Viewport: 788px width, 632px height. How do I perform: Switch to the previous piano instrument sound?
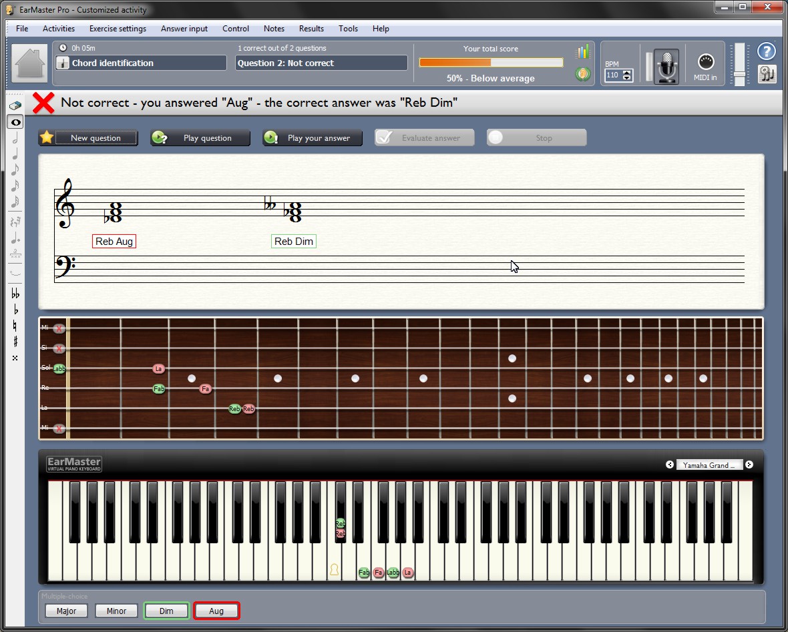tap(670, 465)
